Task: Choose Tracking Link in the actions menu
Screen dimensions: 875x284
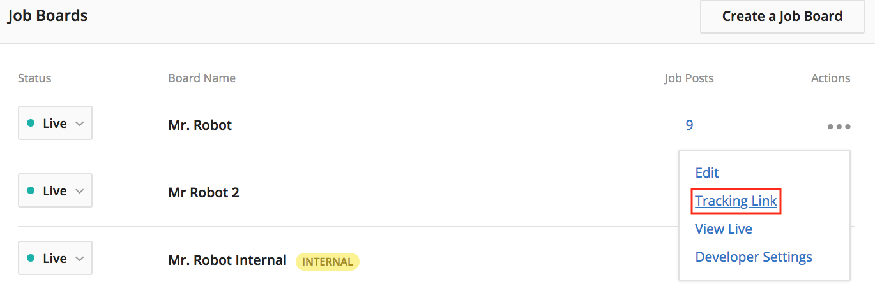Action: point(736,201)
